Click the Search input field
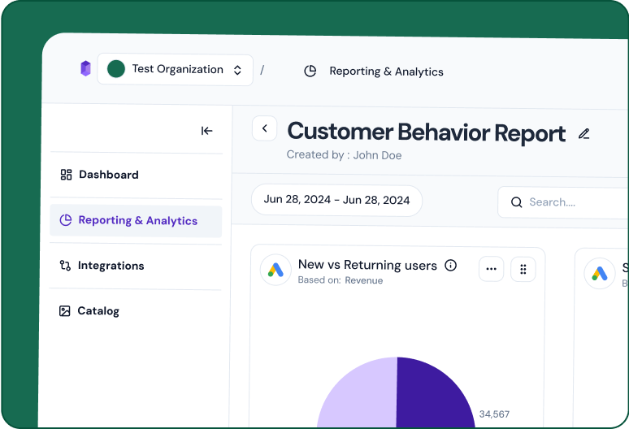 563,202
